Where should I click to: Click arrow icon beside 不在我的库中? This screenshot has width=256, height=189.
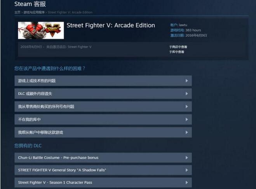pos(186,120)
